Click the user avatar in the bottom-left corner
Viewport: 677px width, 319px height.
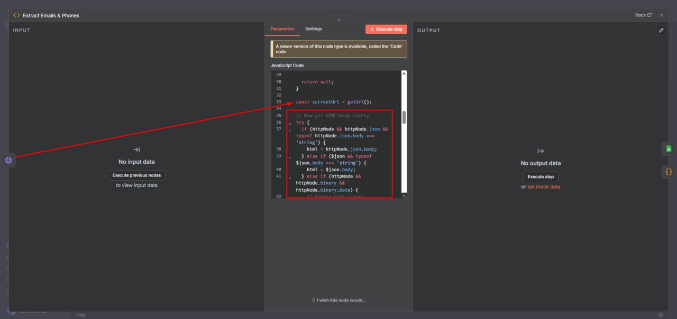coord(10,311)
